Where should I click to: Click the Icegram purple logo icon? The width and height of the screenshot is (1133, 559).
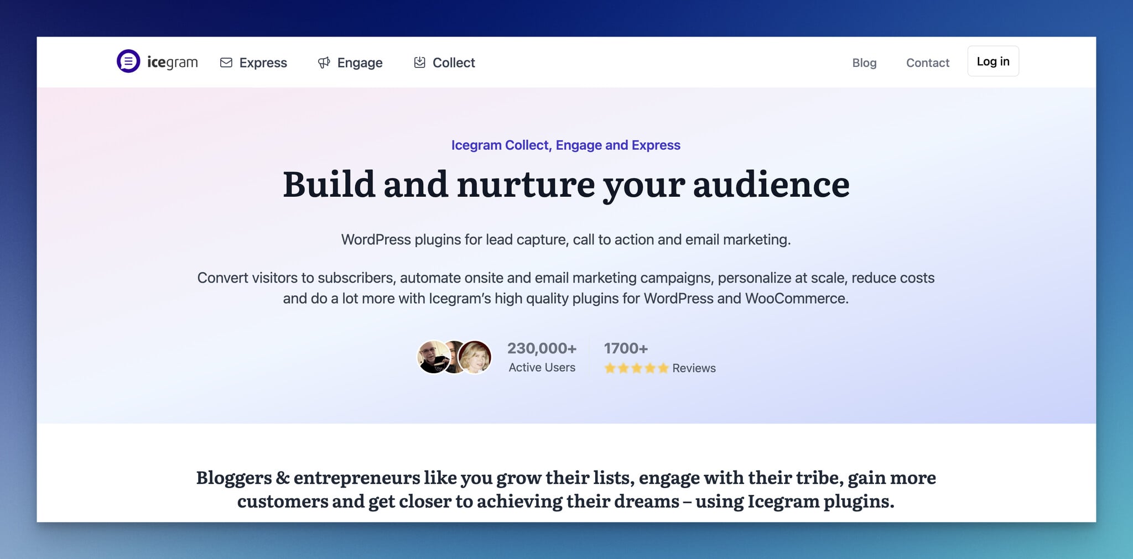tap(128, 61)
